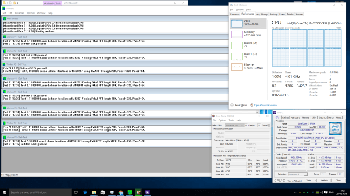This screenshot has height=196, width=350.
Task: Click the Main thread window icon in Prime95
Action: click(x=4, y=19)
